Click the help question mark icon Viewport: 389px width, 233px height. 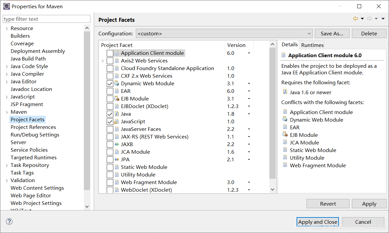pyautogui.click(x=9, y=221)
